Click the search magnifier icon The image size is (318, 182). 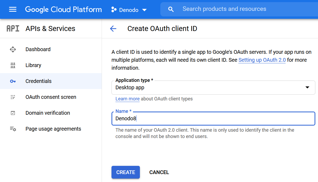171,9
